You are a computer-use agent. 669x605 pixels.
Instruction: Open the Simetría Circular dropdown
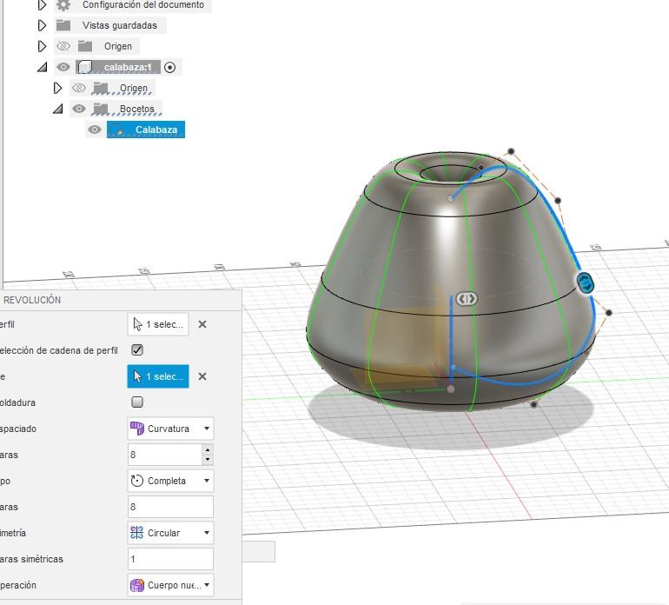pos(170,533)
